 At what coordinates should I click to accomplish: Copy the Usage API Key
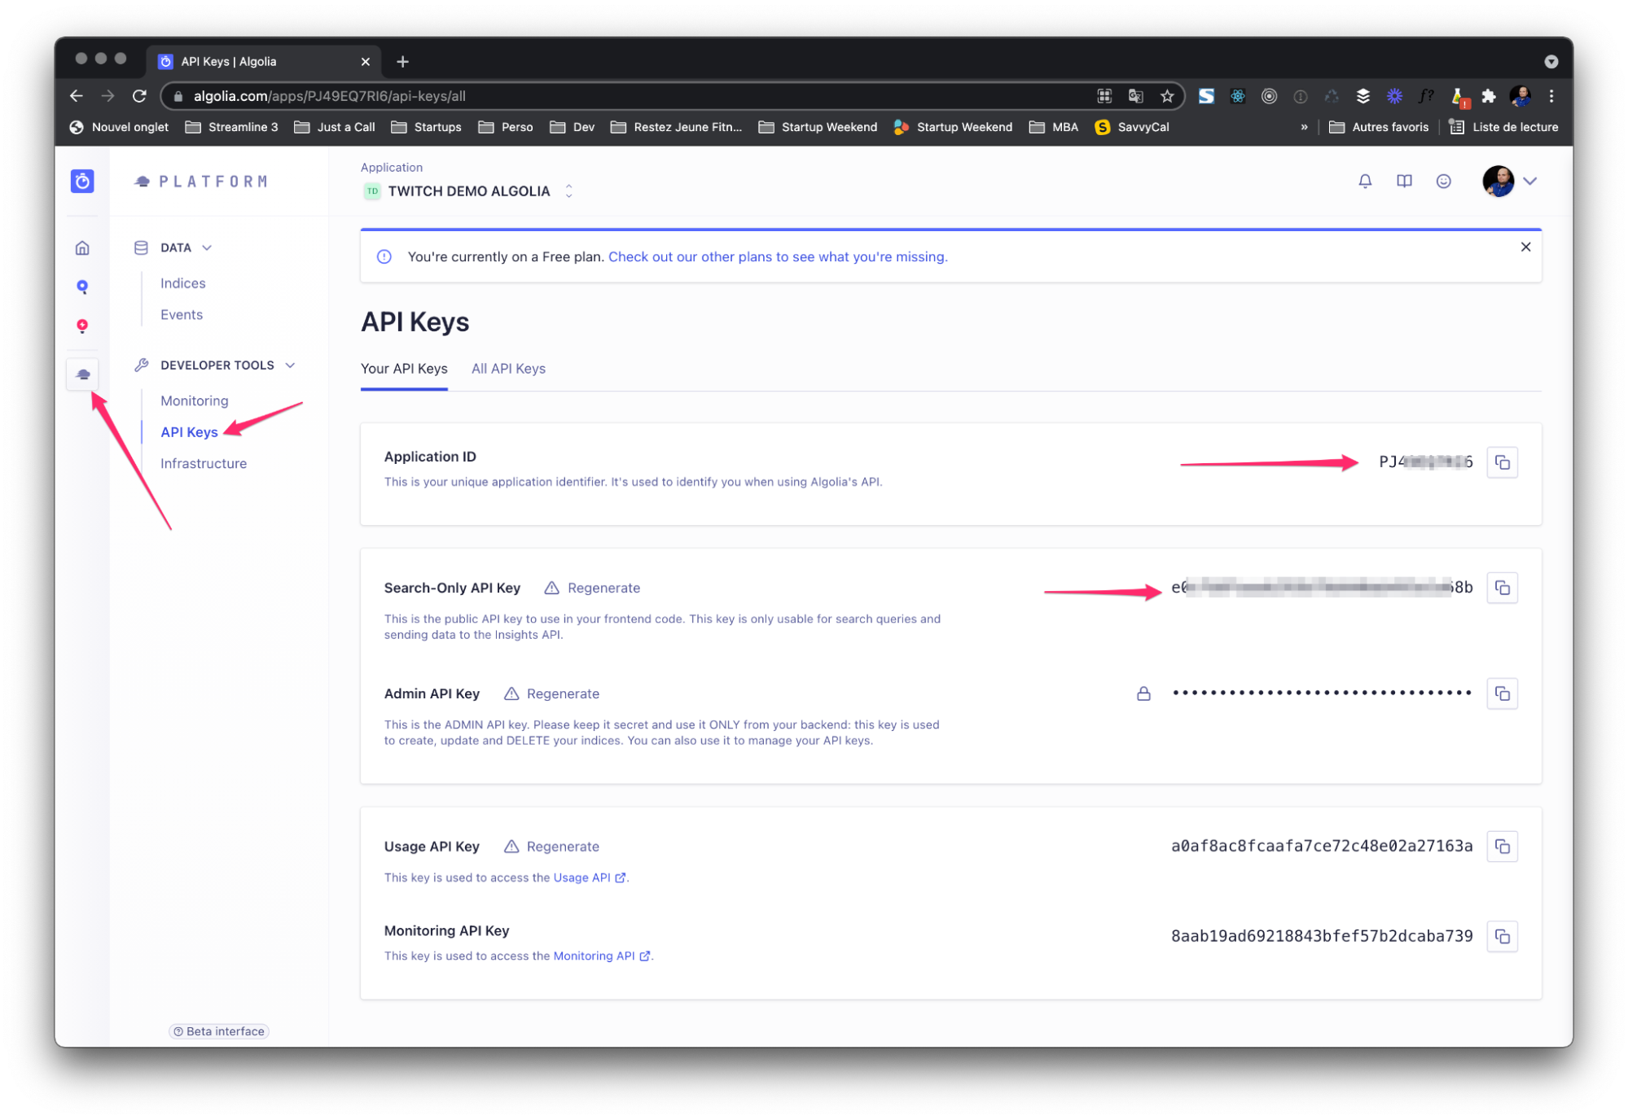(1502, 847)
